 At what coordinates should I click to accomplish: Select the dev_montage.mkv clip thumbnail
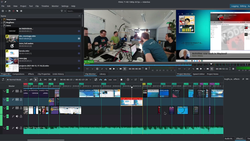(12, 39)
